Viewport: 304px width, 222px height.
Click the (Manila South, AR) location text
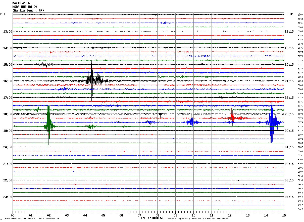click(x=28, y=11)
